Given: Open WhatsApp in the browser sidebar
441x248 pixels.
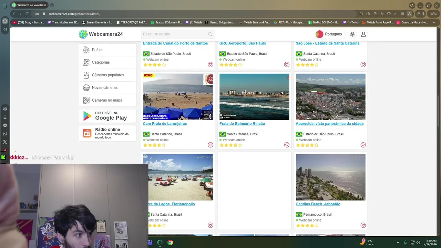Looking at the screenshot, I should pyautogui.click(x=5, y=134).
